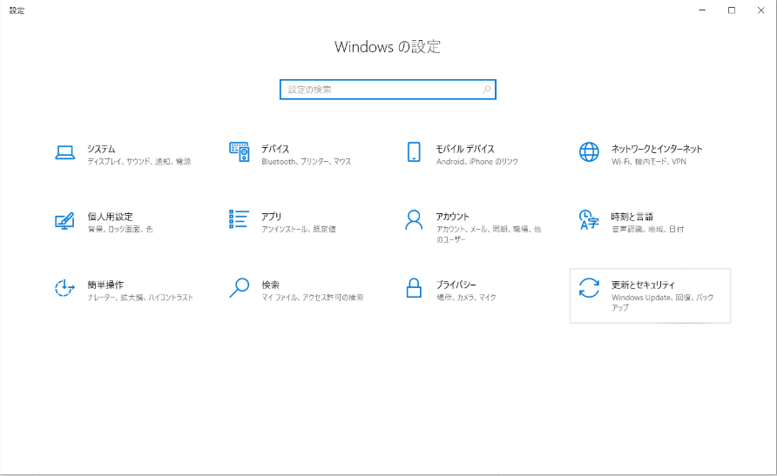Click the プライバシー title text
The width and height of the screenshot is (777, 476).
pyautogui.click(x=456, y=285)
